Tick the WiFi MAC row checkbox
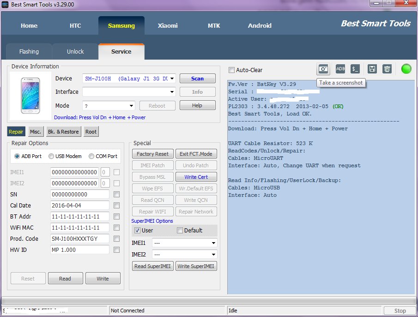418x317 pixels. (116, 228)
